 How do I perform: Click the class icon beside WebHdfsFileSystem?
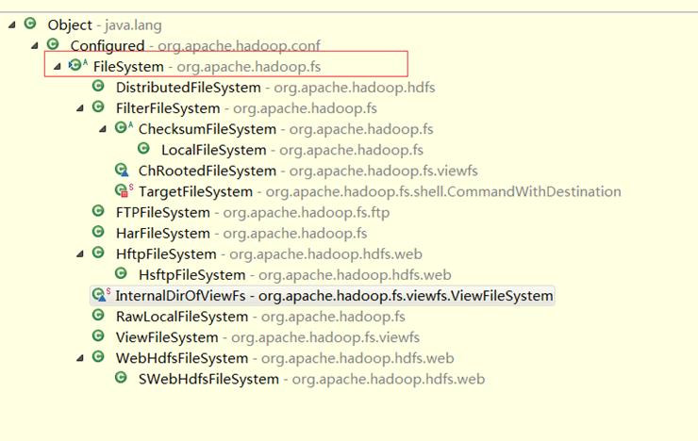pos(98,357)
